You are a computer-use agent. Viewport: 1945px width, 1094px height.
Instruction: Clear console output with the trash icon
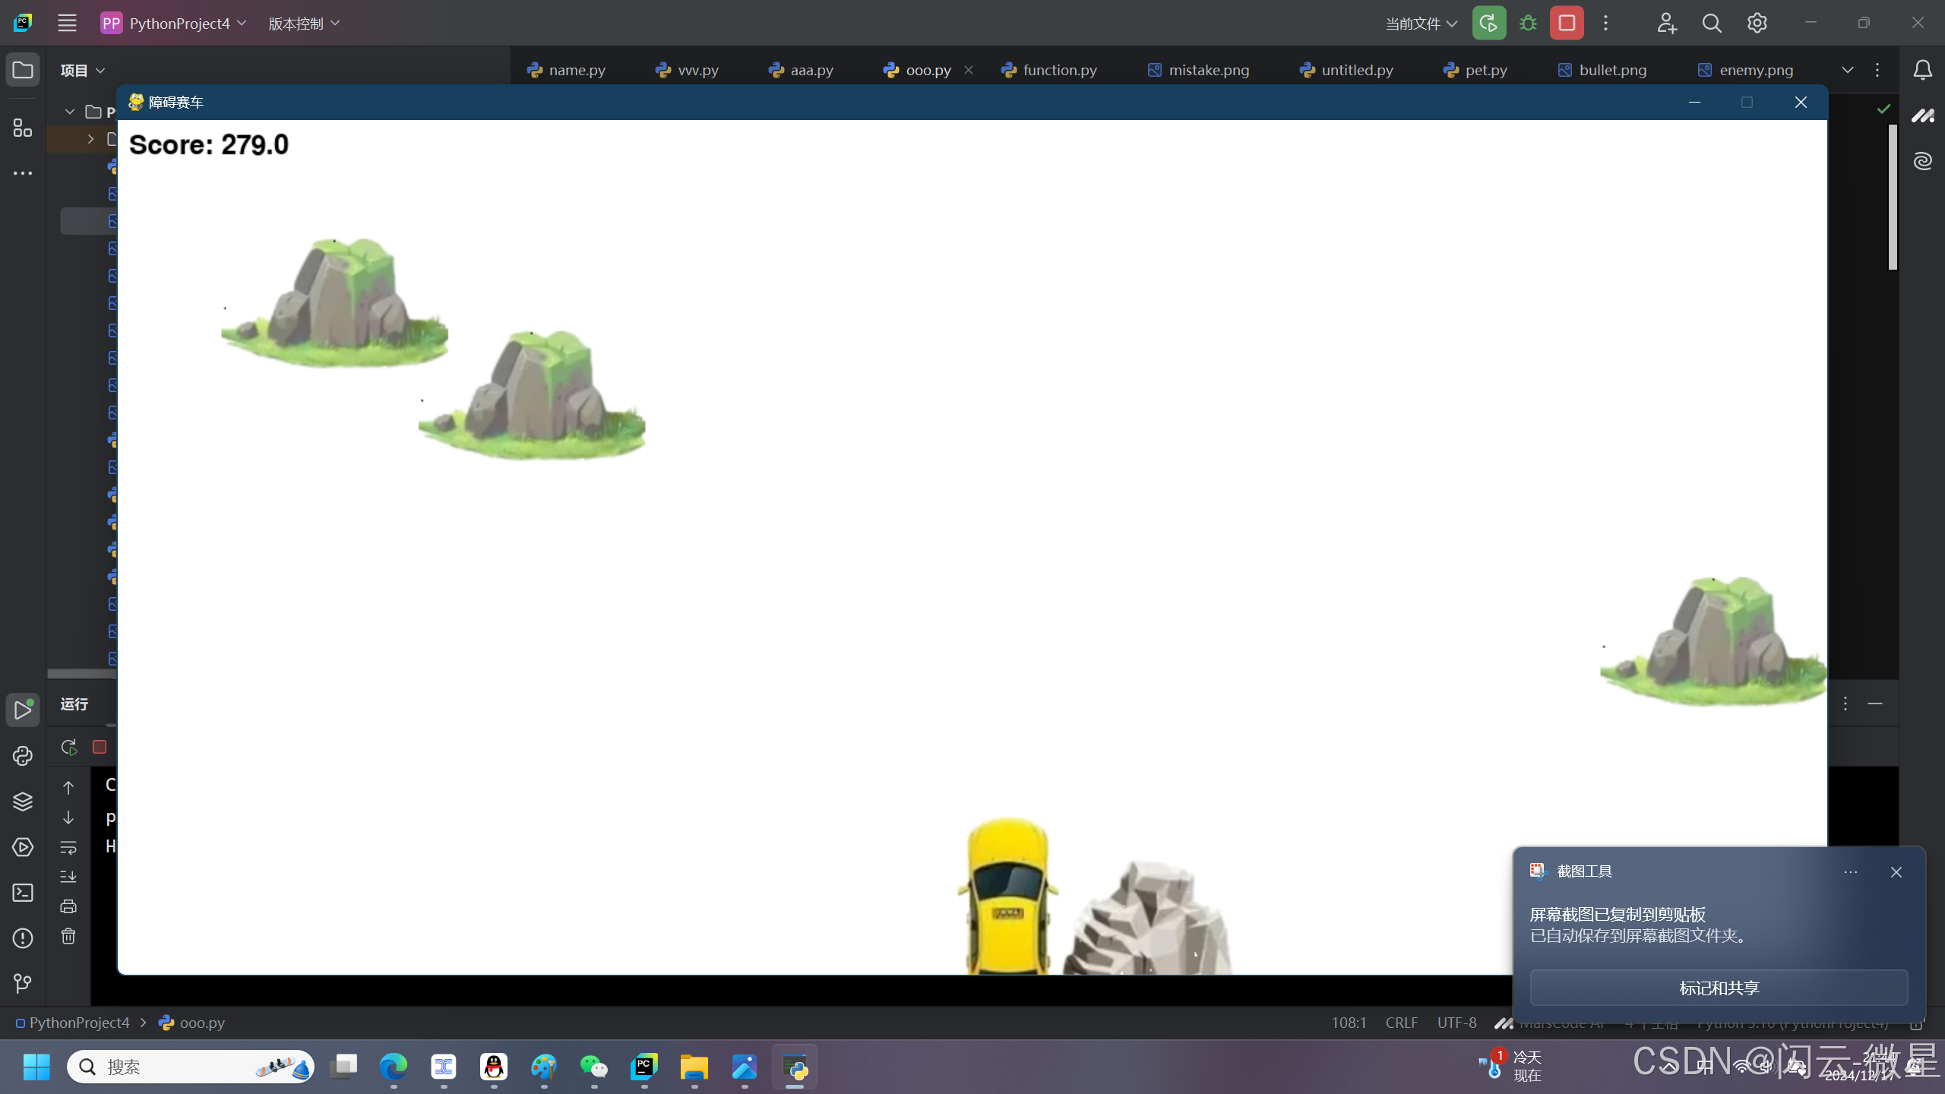tap(68, 936)
